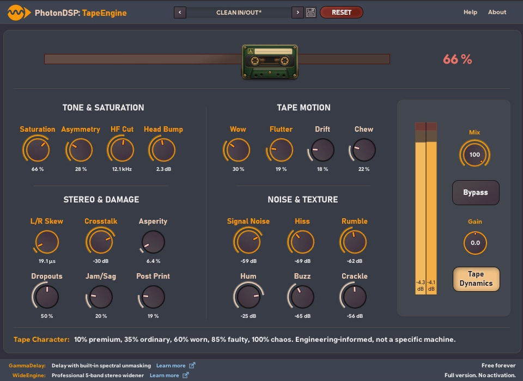Click the Asperity knob

pos(153,242)
